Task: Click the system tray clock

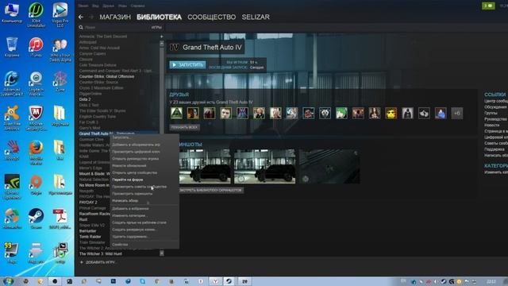Action: click(x=491, y=281)
